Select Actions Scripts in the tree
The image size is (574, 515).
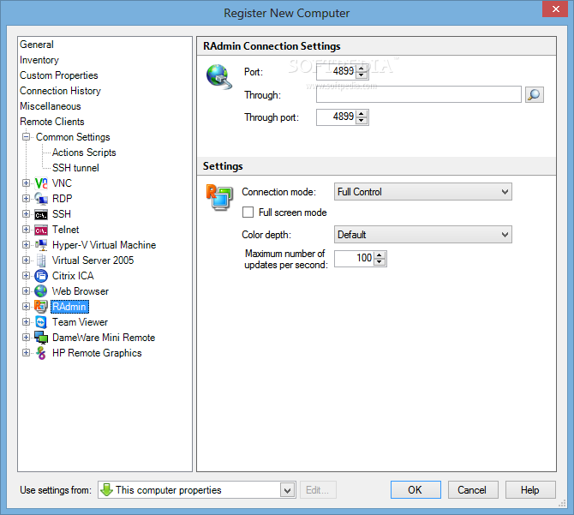click(x=84, y=153)
